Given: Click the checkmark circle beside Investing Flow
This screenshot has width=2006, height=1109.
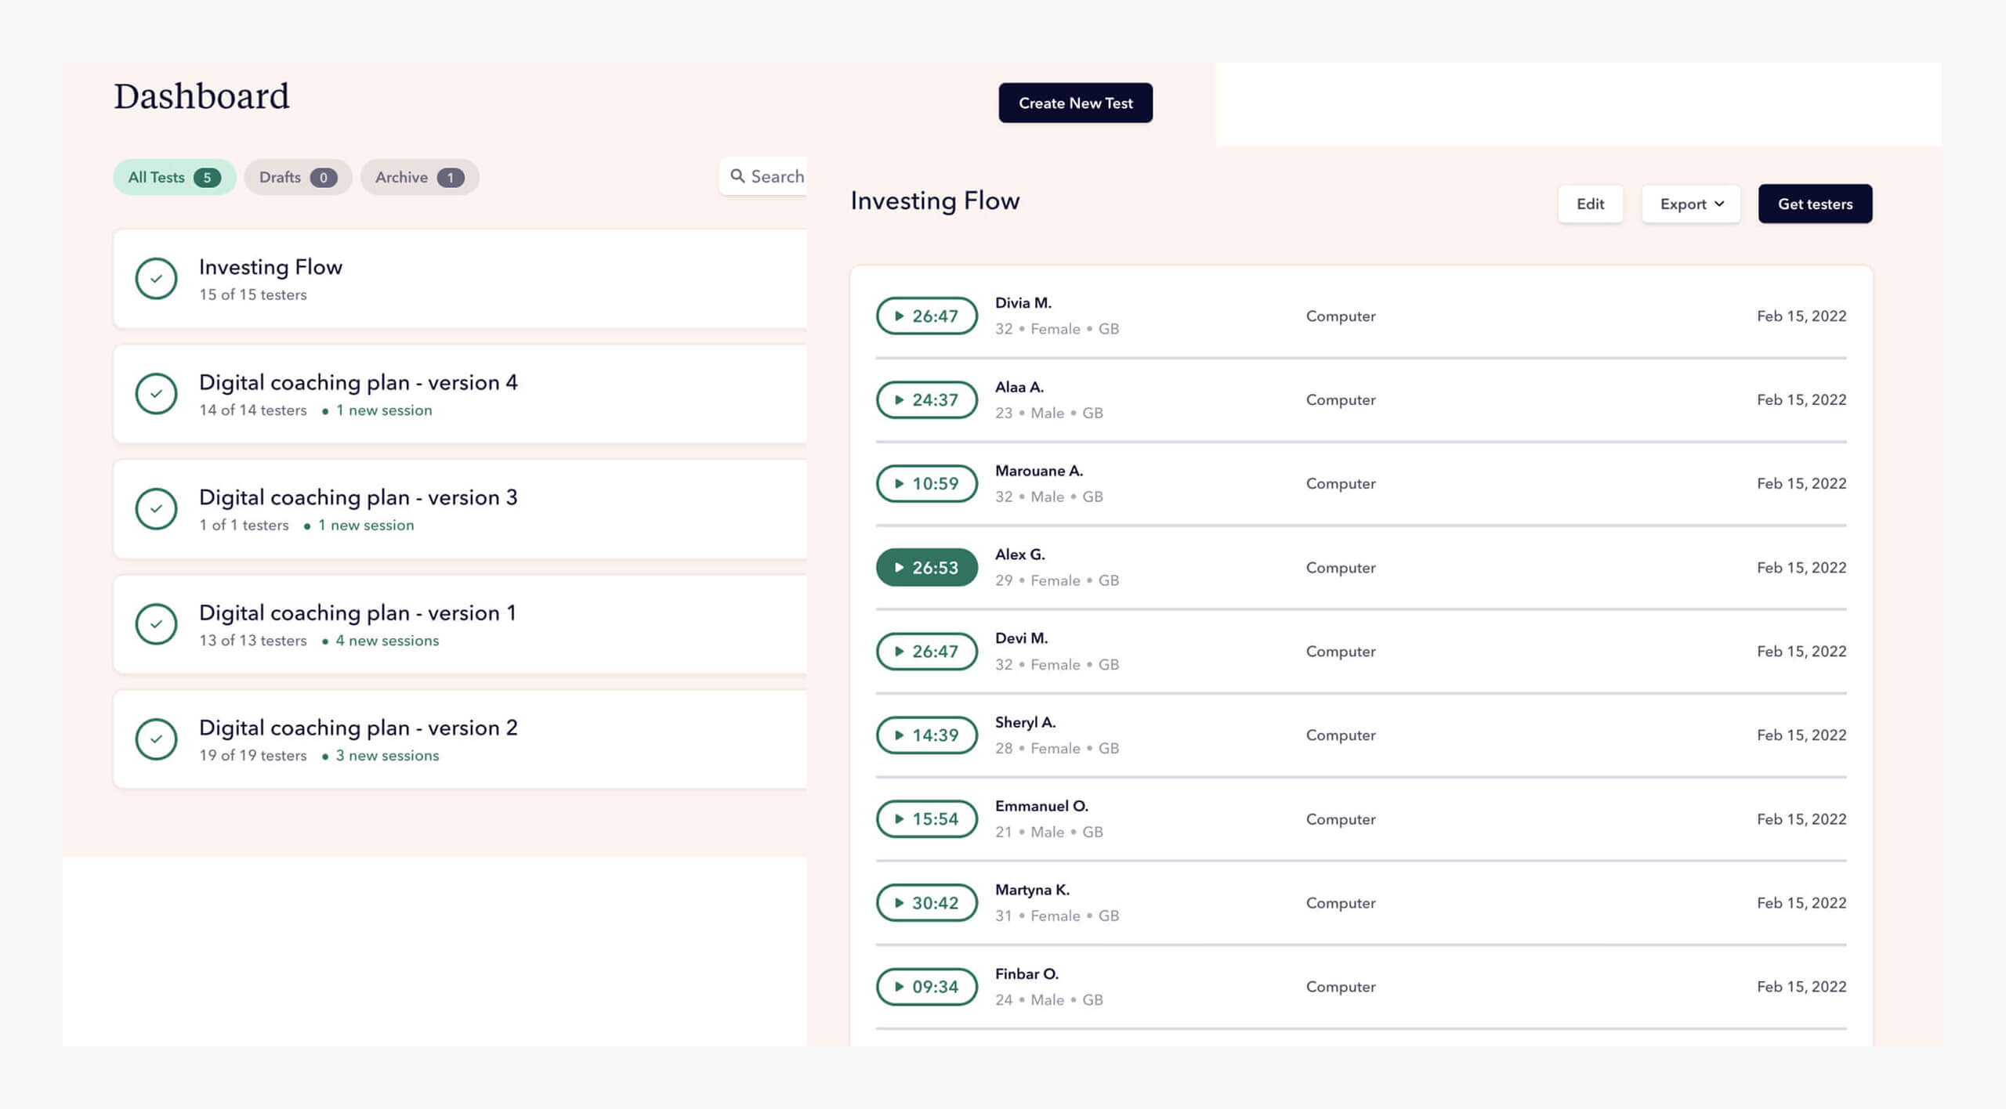Looking at the screenshot, I should (156, 278).
